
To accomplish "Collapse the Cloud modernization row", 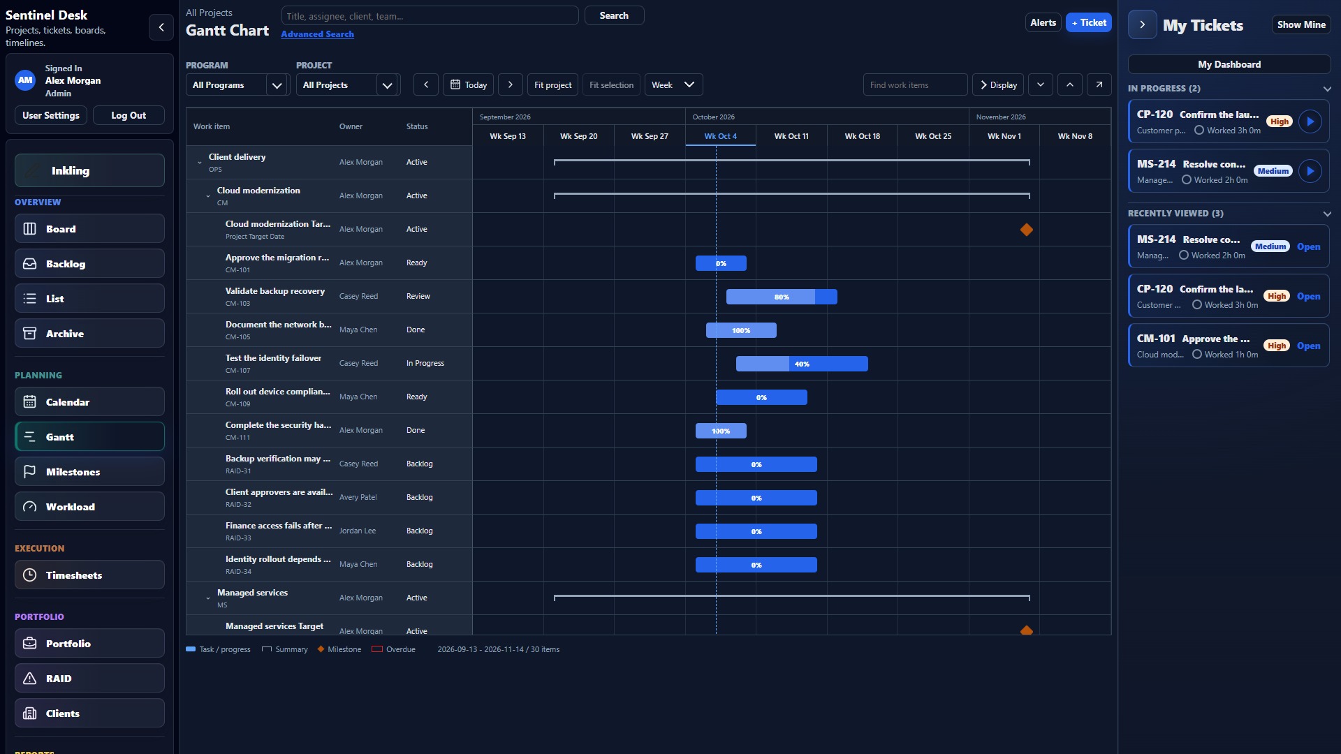I will pyautogui.click(x=208, y=196).
